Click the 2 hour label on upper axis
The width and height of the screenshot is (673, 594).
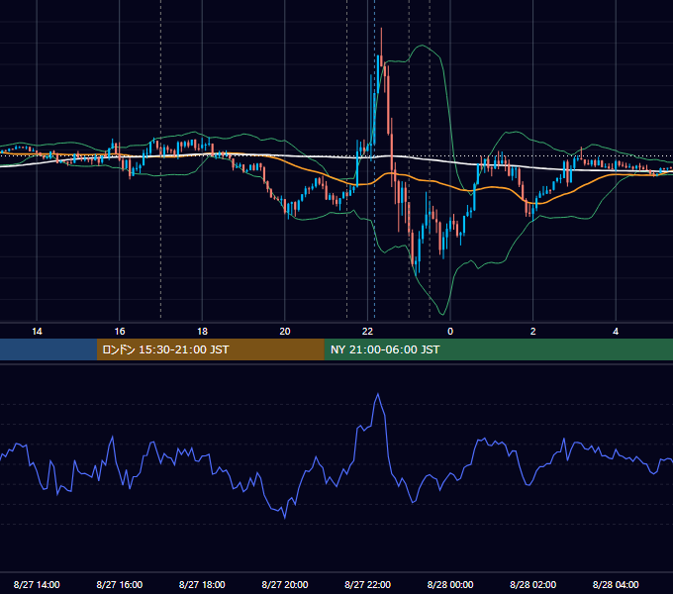click(x=533, y=332)
